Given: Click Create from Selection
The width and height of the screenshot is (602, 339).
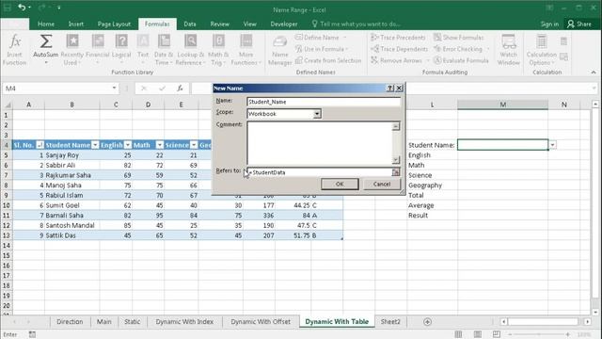Looking at the screenshot, I should click(x=328, y=60).
